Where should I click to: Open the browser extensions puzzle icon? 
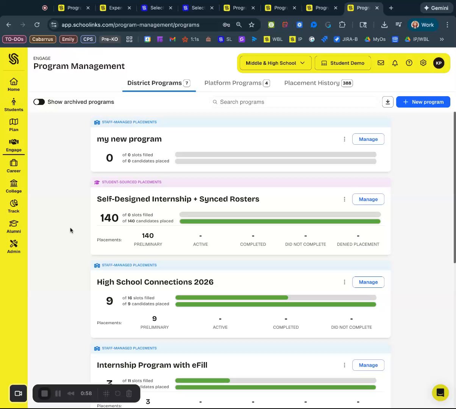click(342, 25)
